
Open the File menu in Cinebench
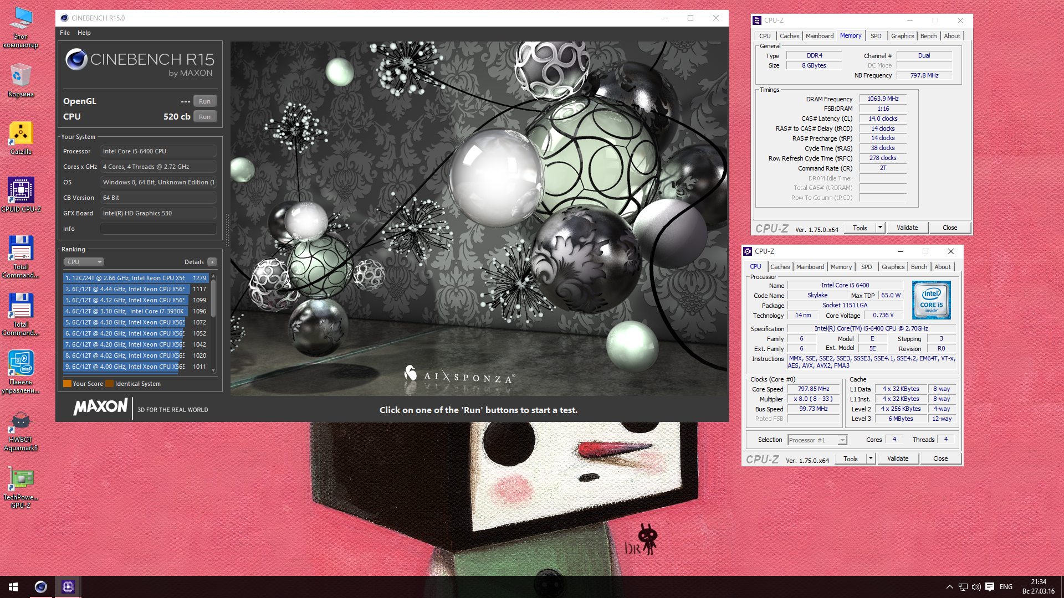point(65,33)
